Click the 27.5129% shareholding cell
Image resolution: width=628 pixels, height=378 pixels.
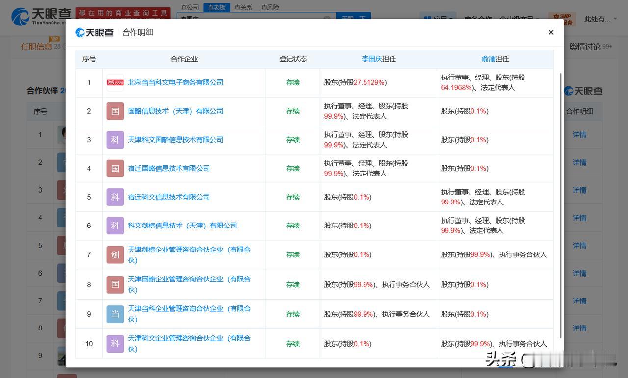378,82
